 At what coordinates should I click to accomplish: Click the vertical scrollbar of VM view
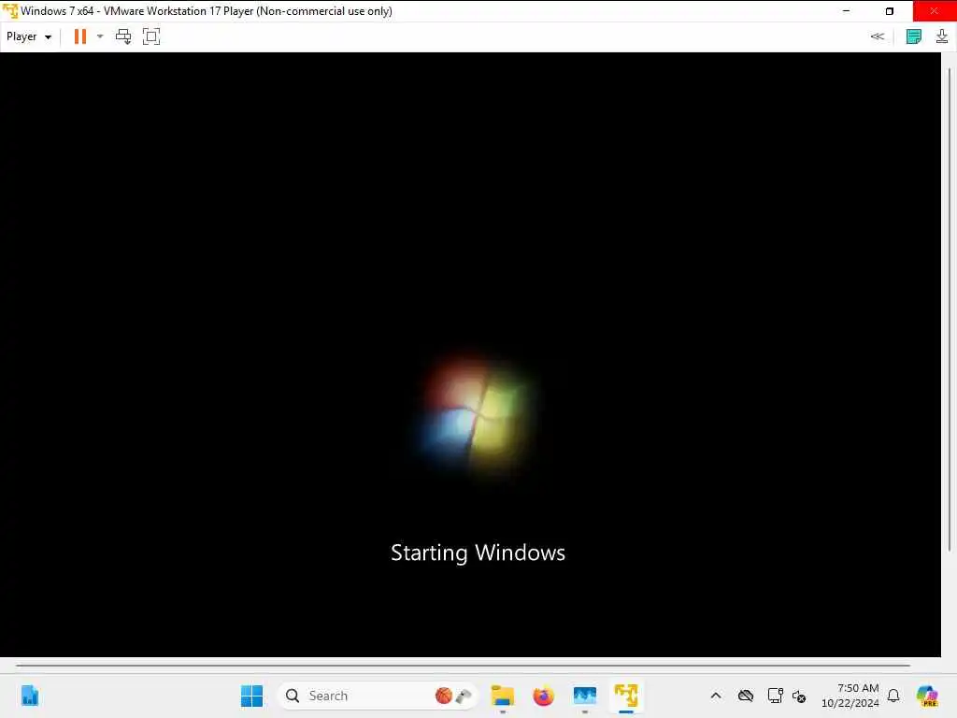950,309
